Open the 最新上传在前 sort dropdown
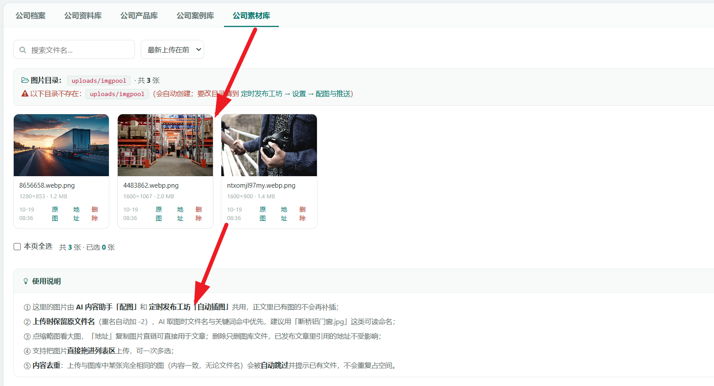714x386 pixels. tap(172, 50)
